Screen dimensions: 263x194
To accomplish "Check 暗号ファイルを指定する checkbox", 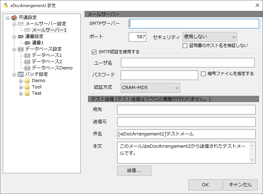I will pyautogui.click(x=203, y=74).
